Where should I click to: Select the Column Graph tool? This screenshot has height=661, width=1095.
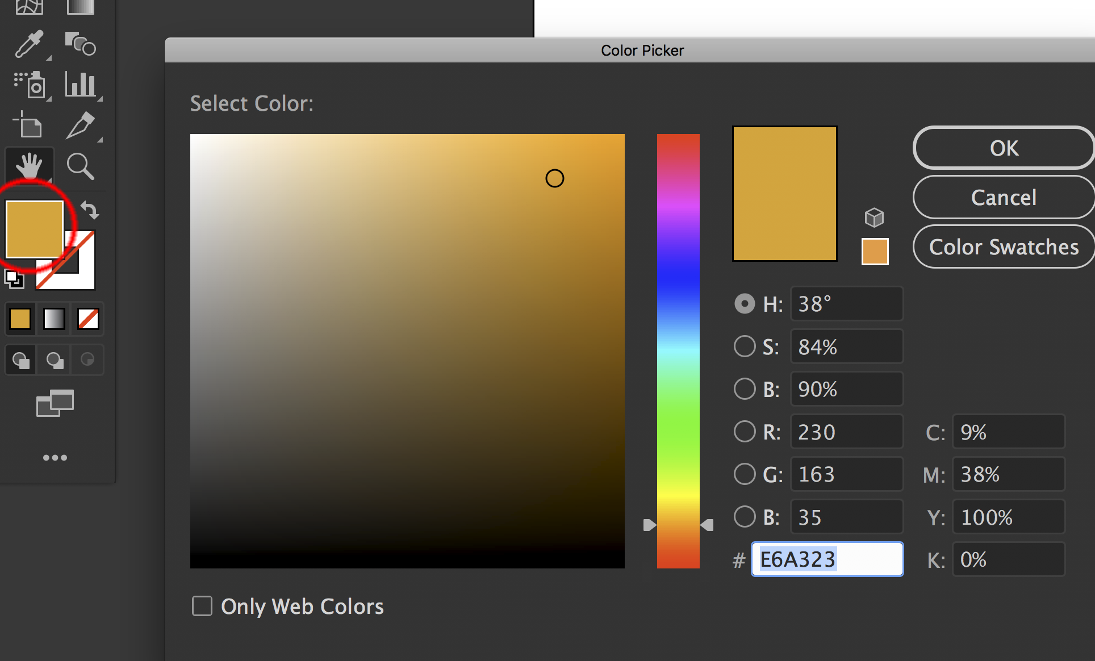tap(81, 84)
